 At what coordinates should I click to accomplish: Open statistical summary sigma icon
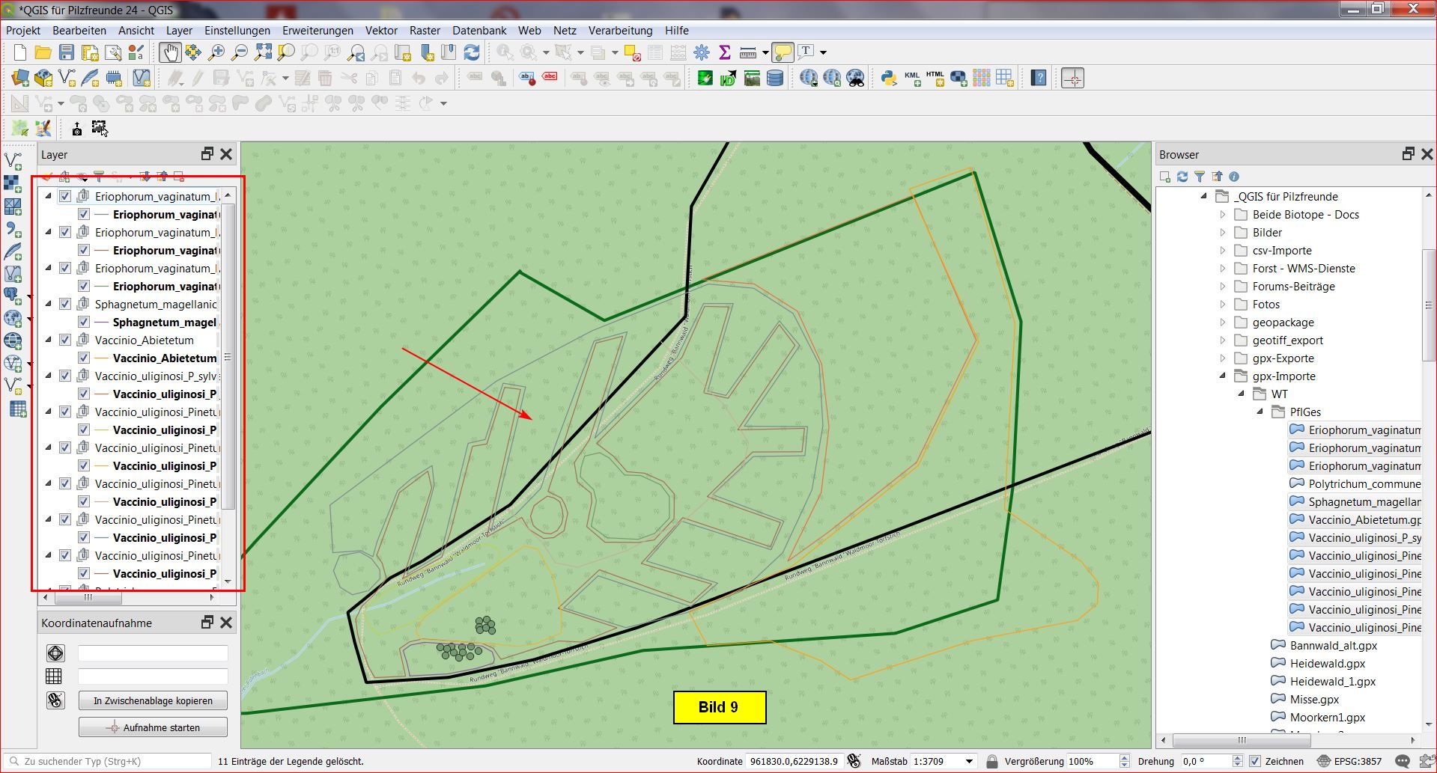(724, 52)
